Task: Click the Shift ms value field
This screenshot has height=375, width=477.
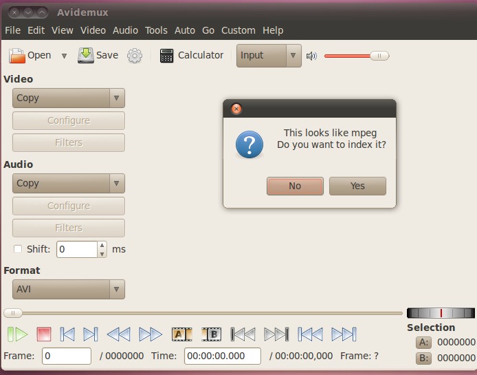Action: click(77, 249)
